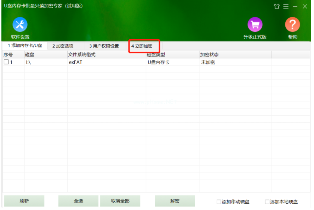Click the 升级正式版 shopping cart icon

click(x=255, y=25)
